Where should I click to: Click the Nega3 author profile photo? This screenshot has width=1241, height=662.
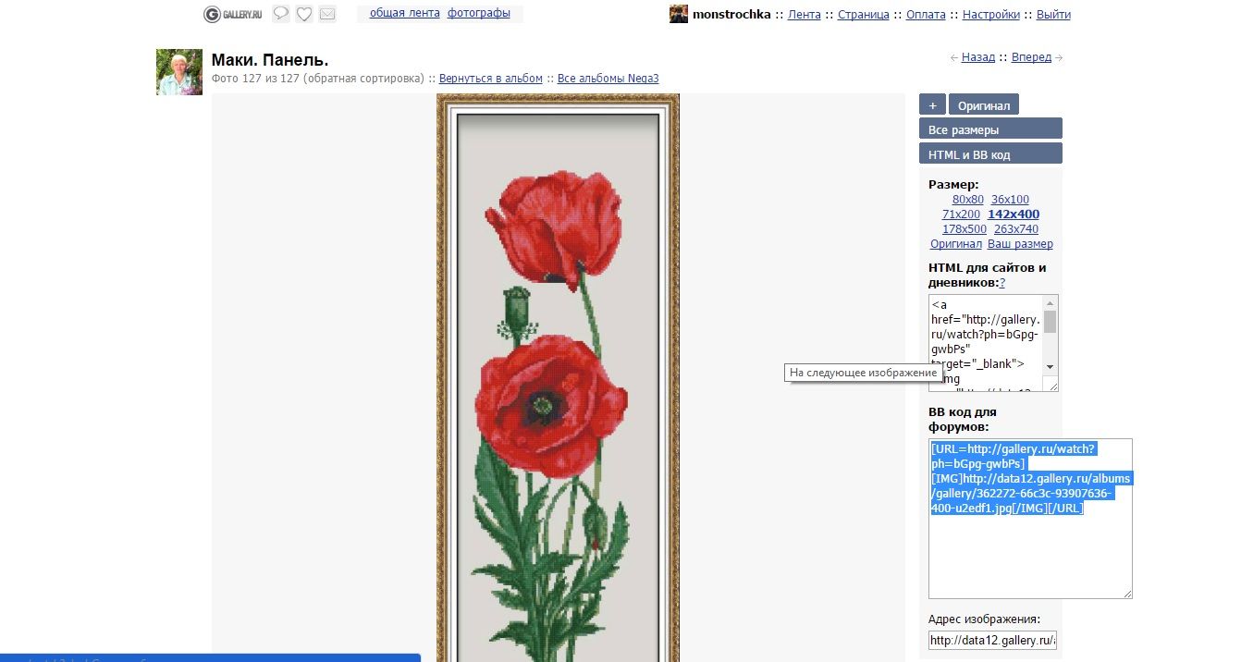179,72
